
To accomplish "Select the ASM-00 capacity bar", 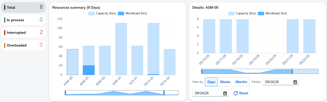I will (72, 62).
